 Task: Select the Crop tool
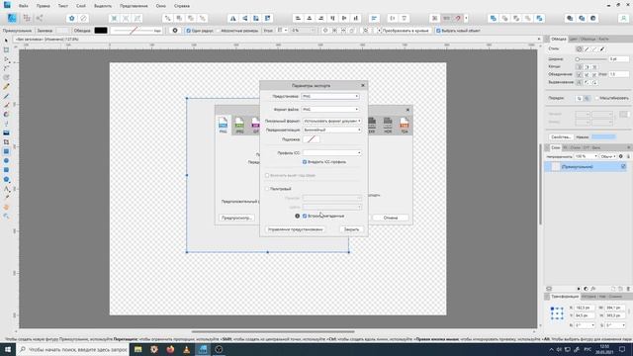pos(6,142)
